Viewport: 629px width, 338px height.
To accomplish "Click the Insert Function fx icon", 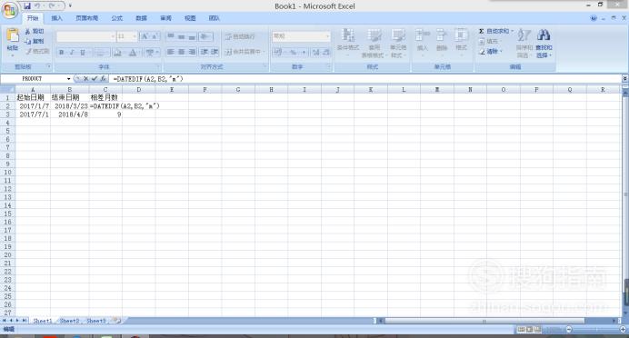I will coord(103,79).
